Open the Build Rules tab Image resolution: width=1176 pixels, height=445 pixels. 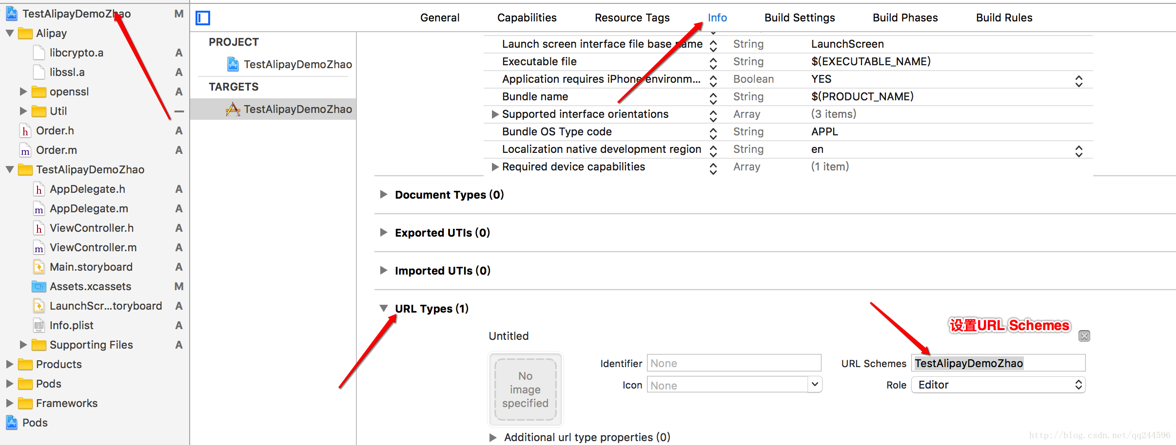(1004, 18)
